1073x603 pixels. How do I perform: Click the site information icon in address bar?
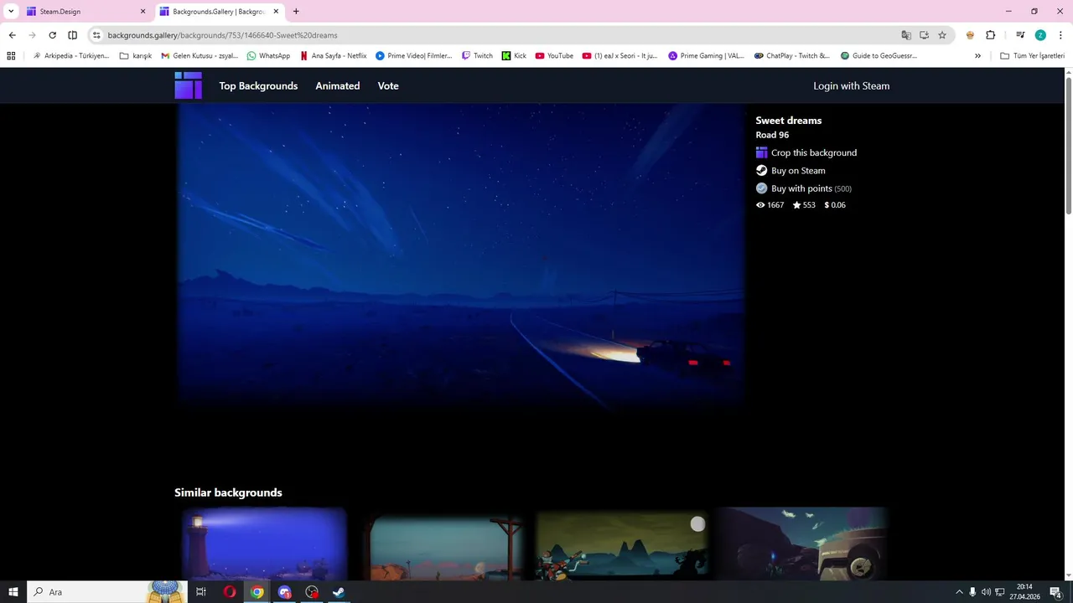point(96,35)
